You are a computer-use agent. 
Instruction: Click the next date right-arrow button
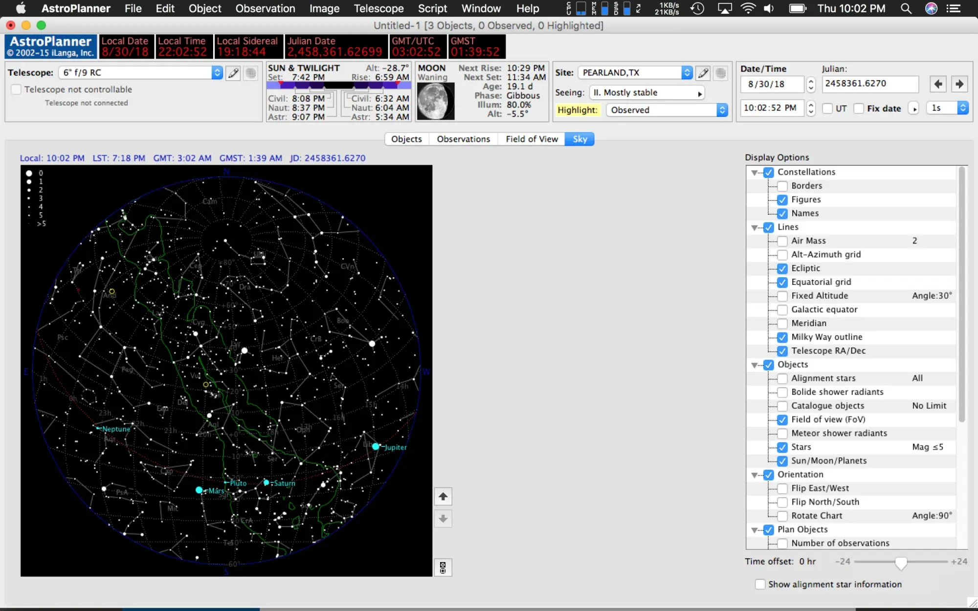click(x=959, y=84)
